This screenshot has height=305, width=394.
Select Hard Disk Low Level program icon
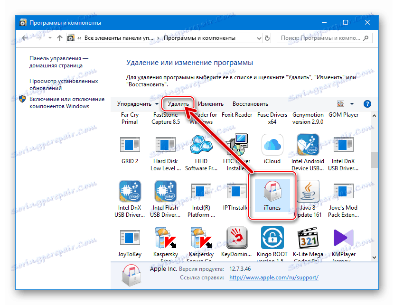pyautogui.click(x=165, y=145)
